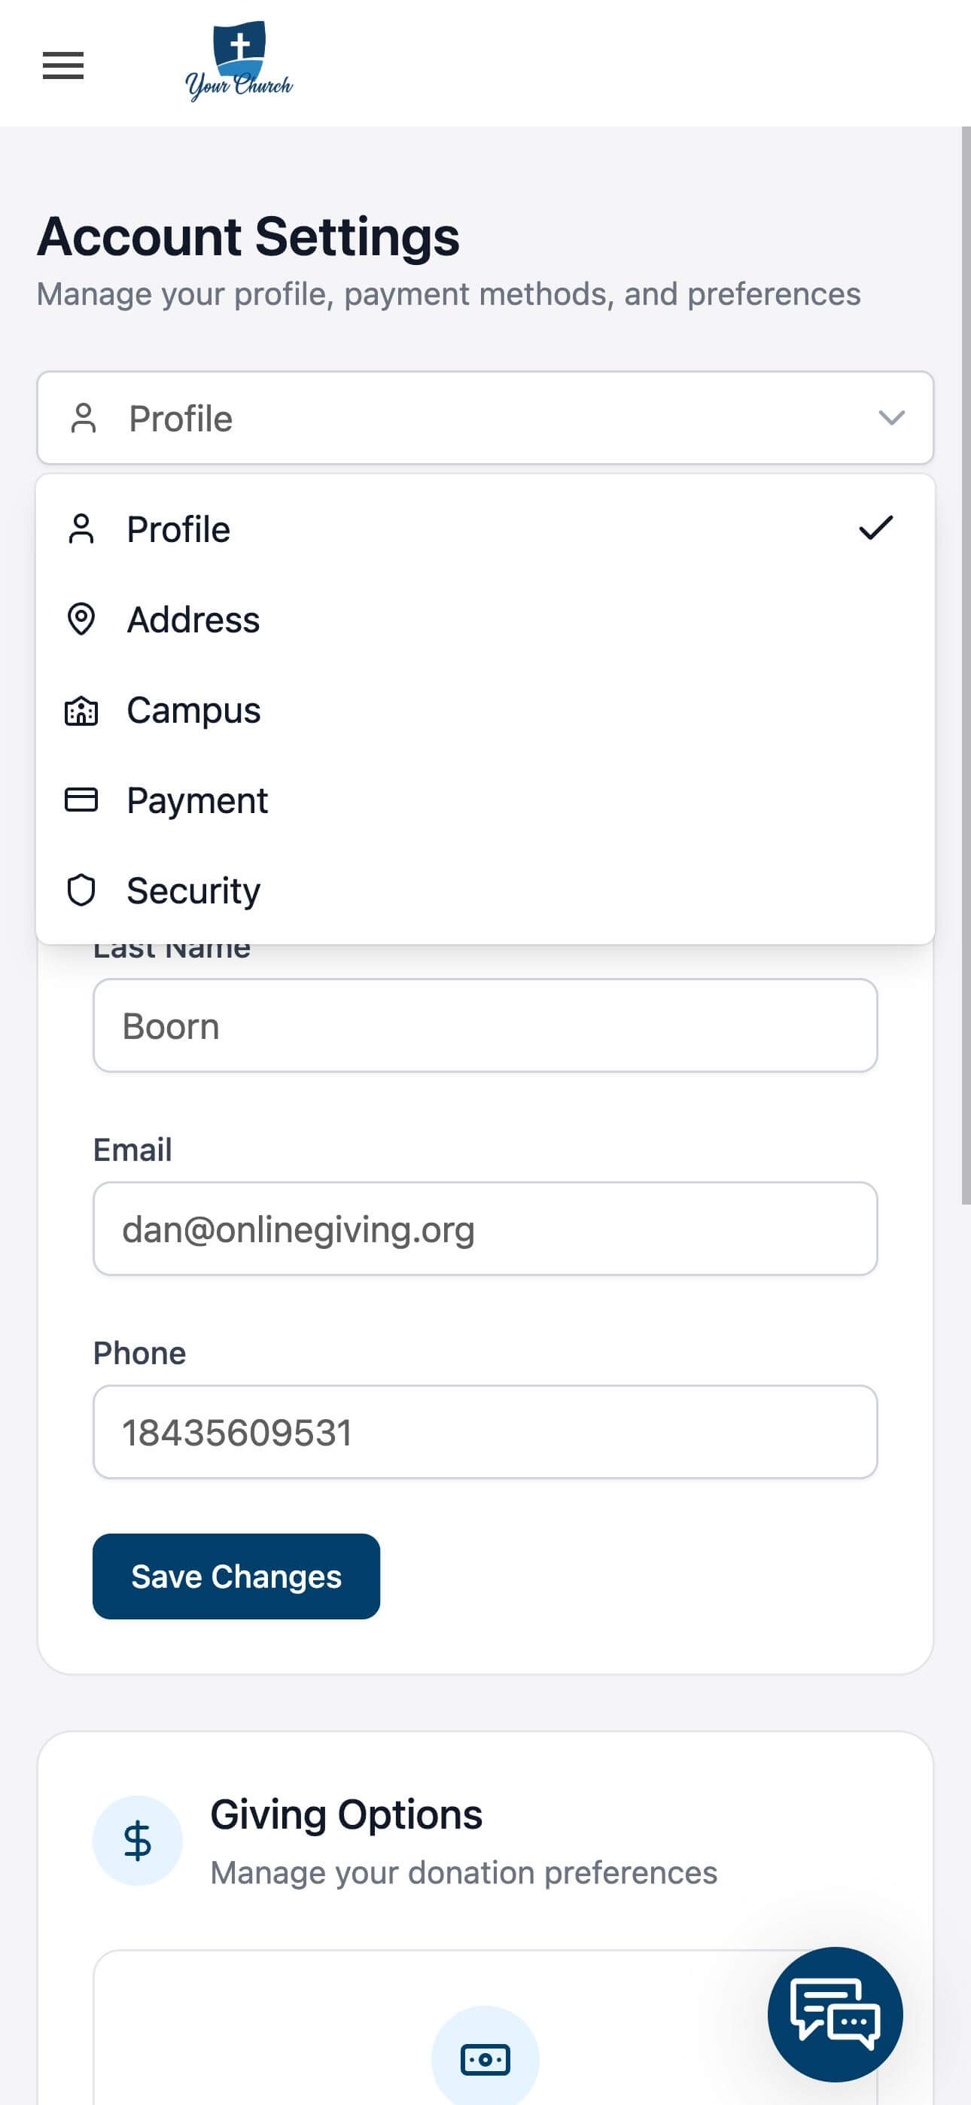Click the Phone number input field
Viewport: 971px width, 2105px height.
pos(485,1432)
